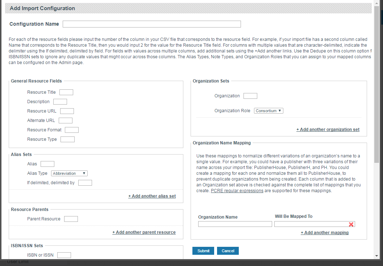Click the Organization Name Mapping legend
The width and height of the screenshot is (383, 266).
pyautogui.click(x=222, y=143)
